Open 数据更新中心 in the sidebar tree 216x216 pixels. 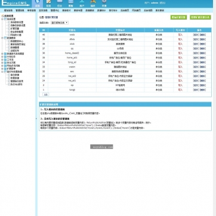(x=17, y=41)
